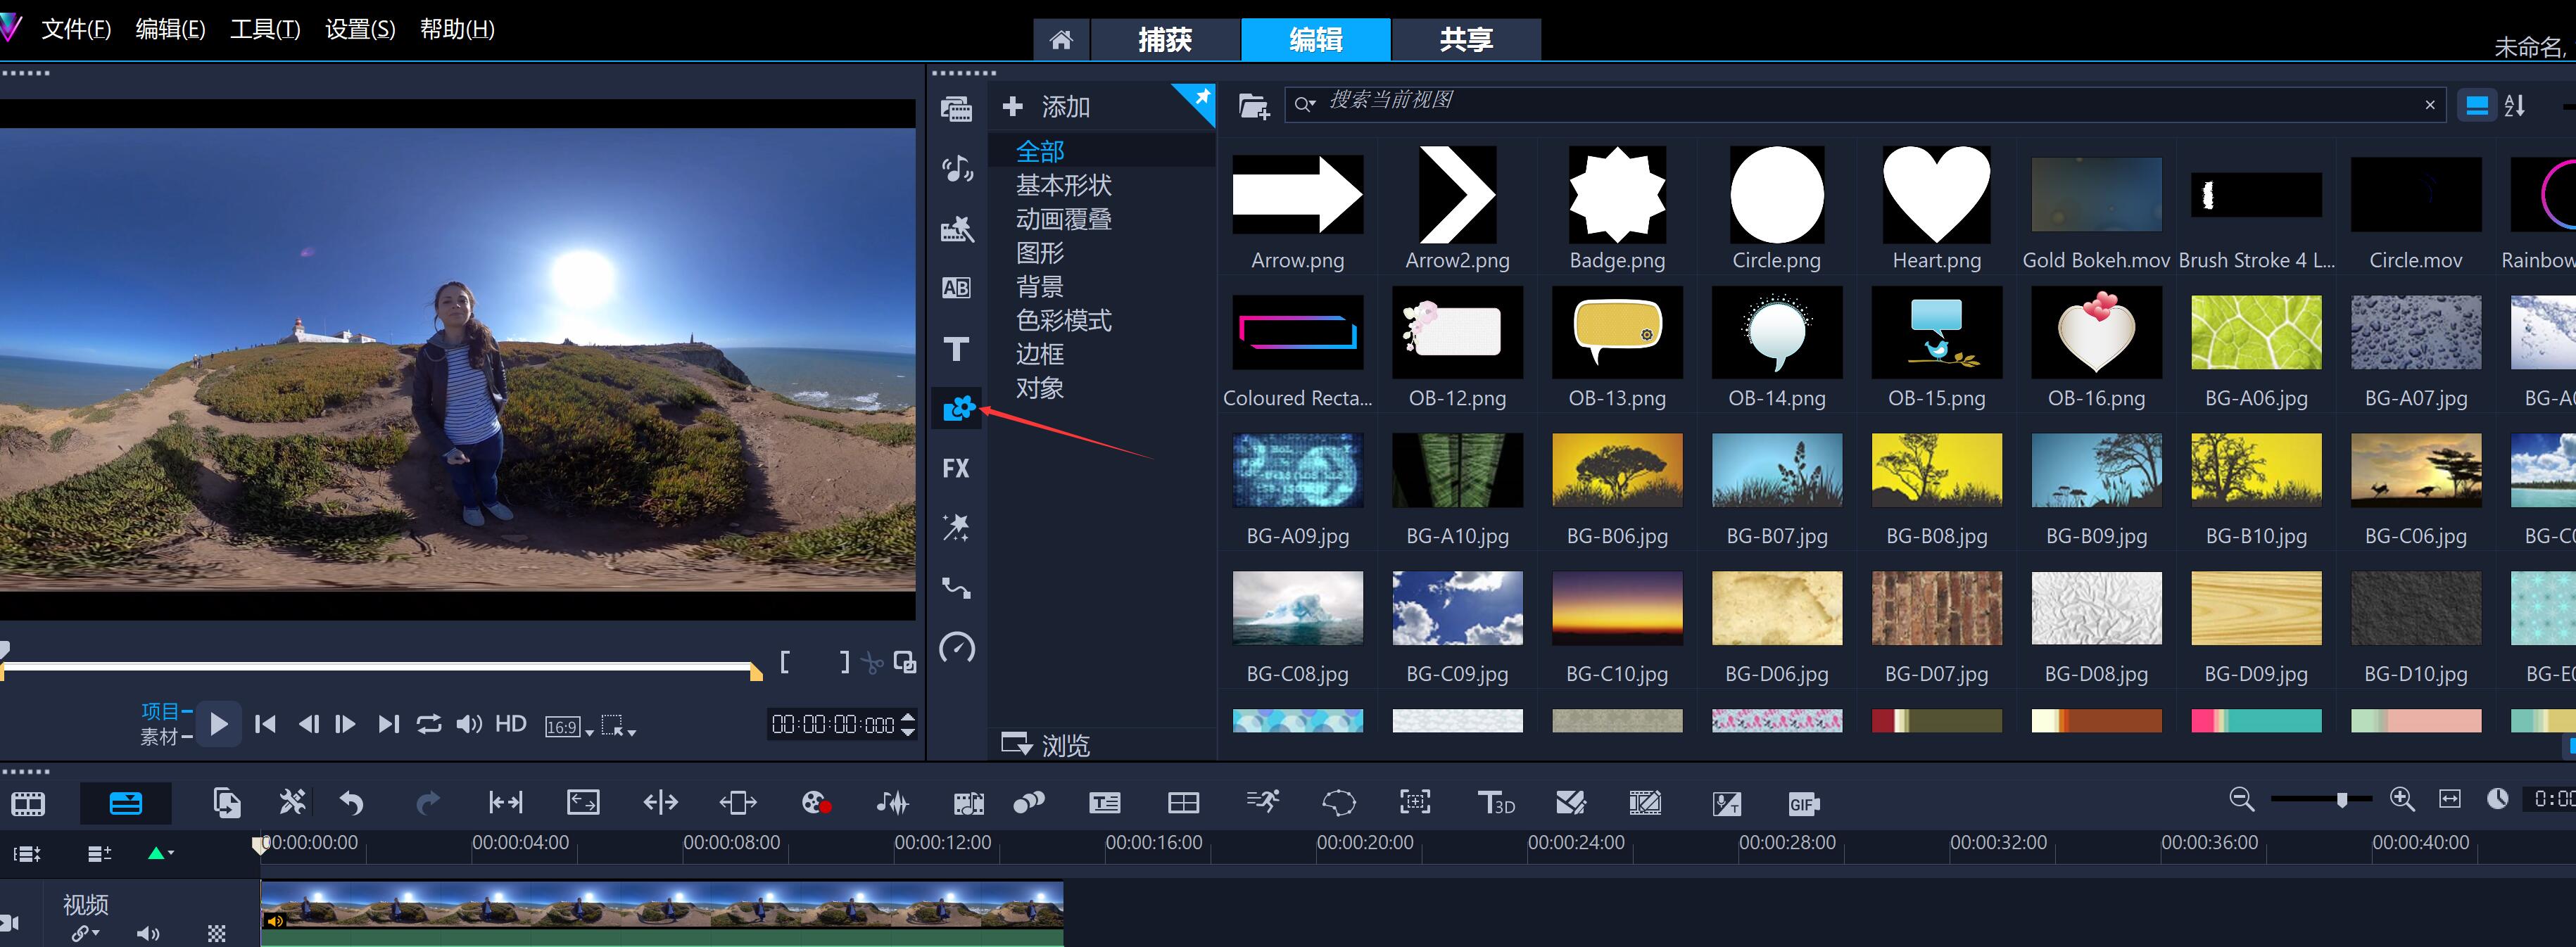Open the multi-camera split screen icon
This screenshot has height=947, width=2576.
pos(1183,802)
